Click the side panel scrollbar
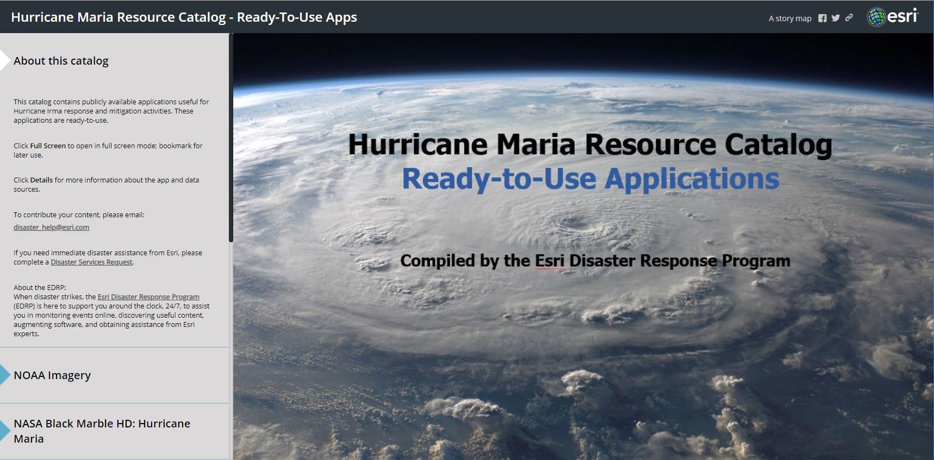This screenshot has width=934, height=460. [x=231, y=138]
